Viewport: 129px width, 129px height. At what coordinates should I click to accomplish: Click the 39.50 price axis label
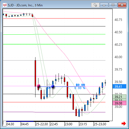pyautogui.click(x=118, y=82)
